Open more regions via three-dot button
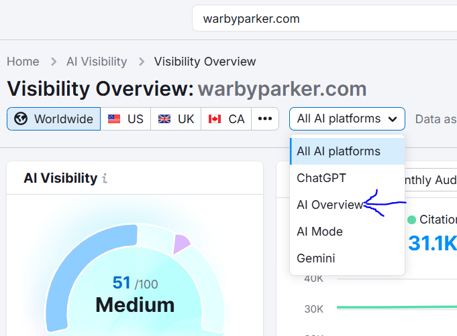457x336 pixels. point(265,119)
